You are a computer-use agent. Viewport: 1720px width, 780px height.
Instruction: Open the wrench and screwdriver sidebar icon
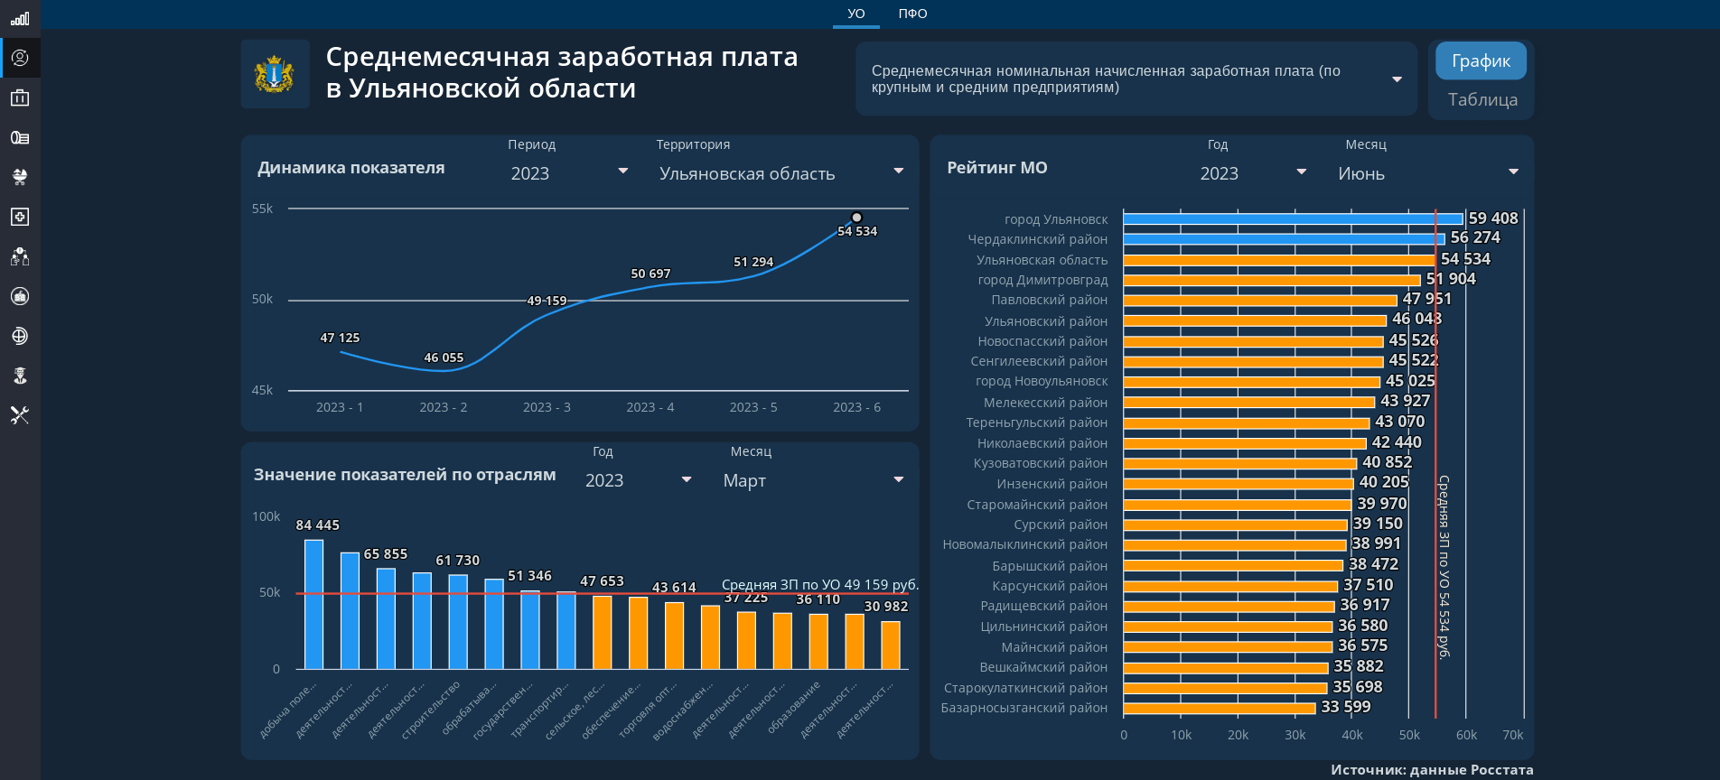pos(20,415)
